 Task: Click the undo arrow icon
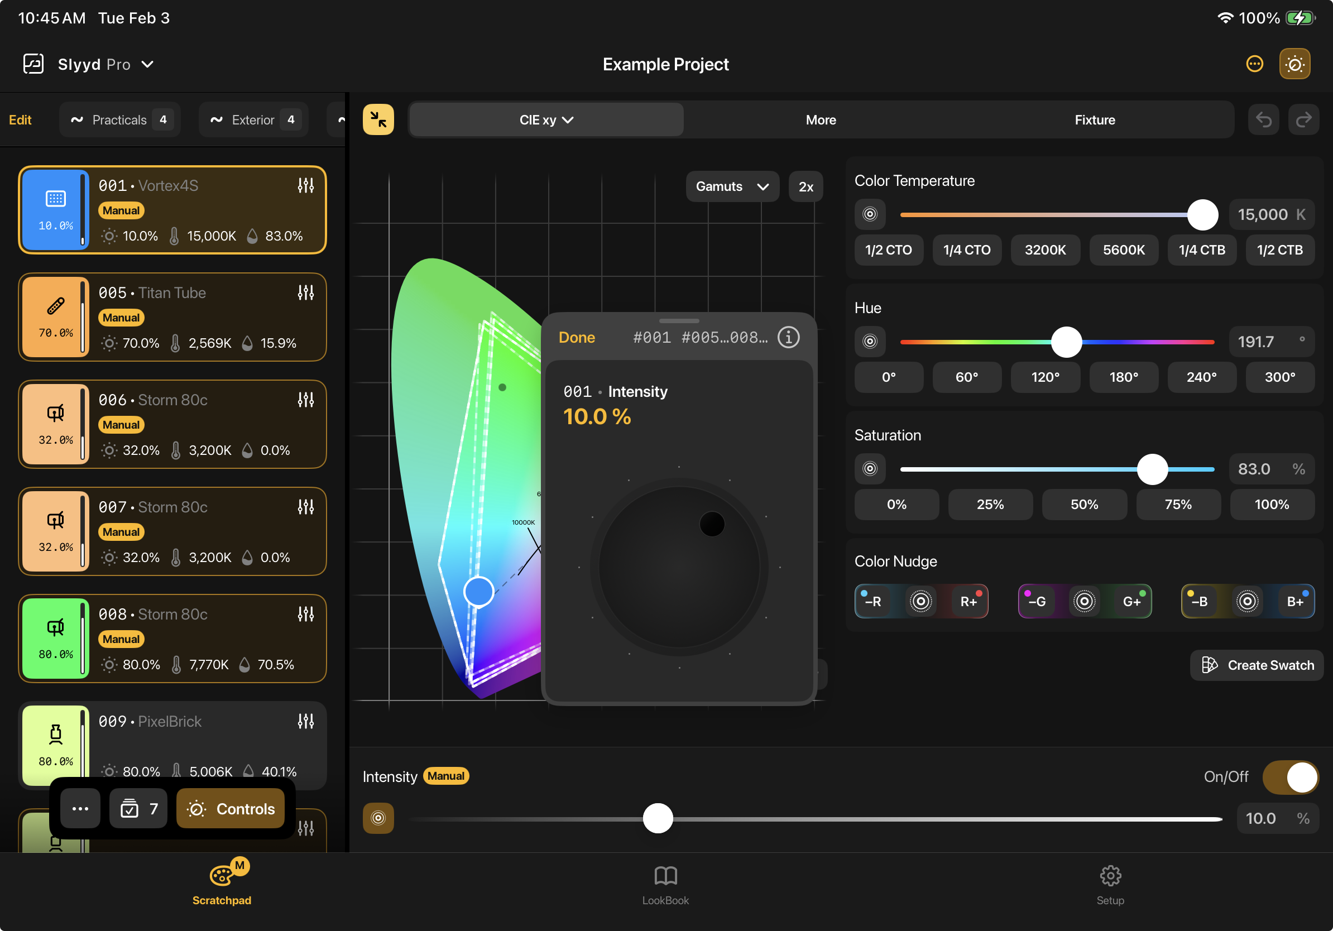1263,119
